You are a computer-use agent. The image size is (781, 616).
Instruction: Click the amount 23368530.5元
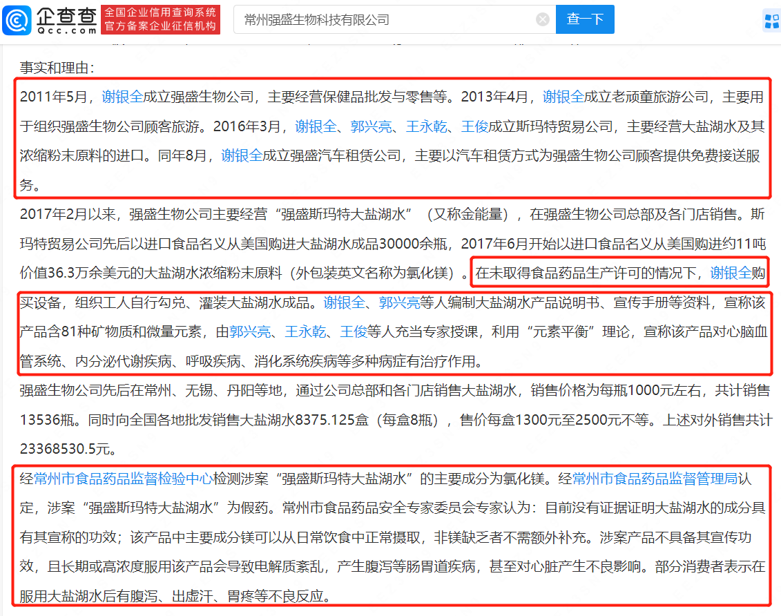coord(65,449)
